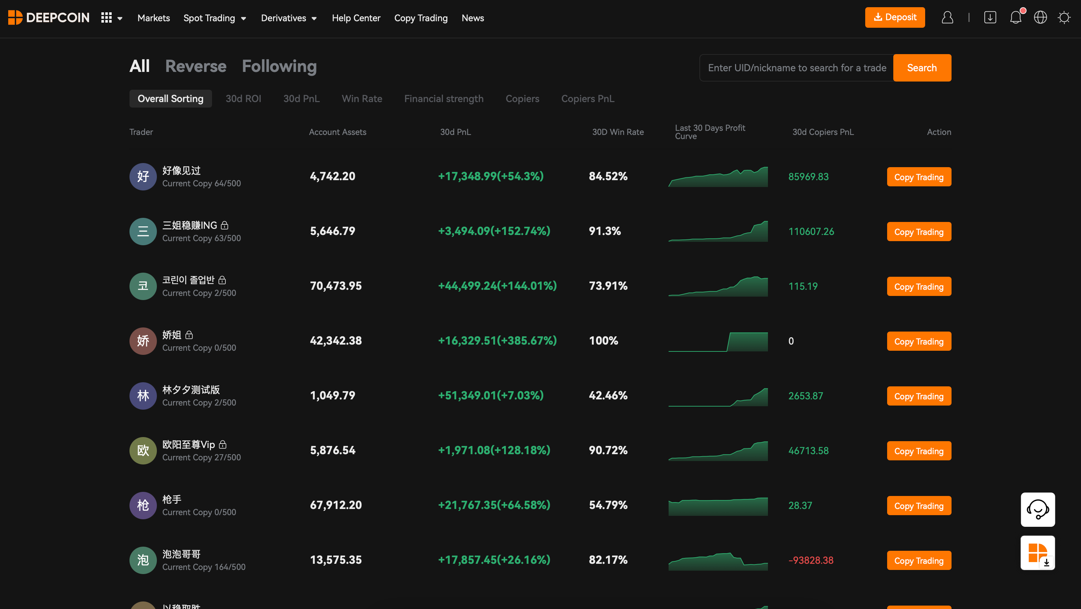This screenshot has height=609, width=1081.
Task: Copy trade 林タタ测试版 via Copy Trading button
Action: [919, 396]
